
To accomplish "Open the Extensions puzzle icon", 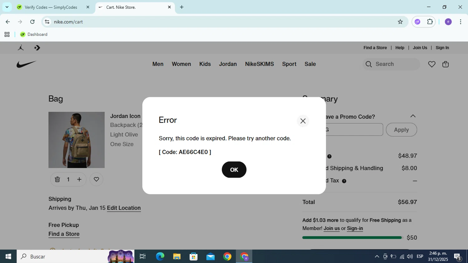I will [x=430, y=22].
